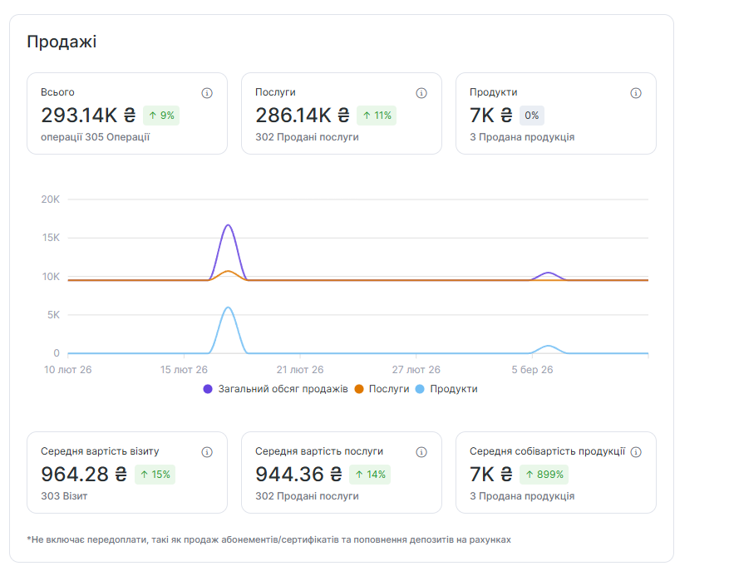Click info icon beside Середня собівартість продукції
The width and height of the screenshot is (729, 566).
pos(636,452)
